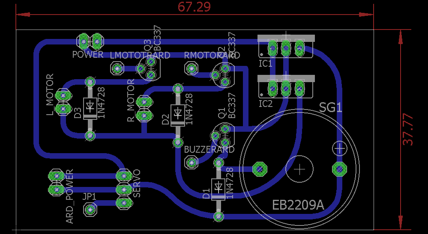Select the D2 1N4728 diode symbol
The height and width of the screenshot is (234, 428).
click(178, 115)
